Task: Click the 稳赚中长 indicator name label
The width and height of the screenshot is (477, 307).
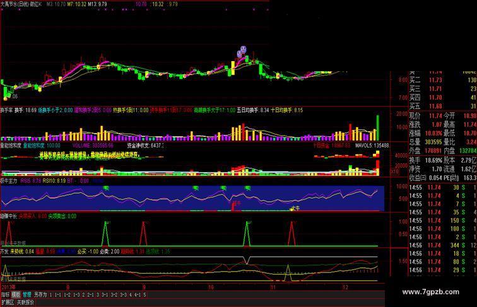Action: click(9, 216)
